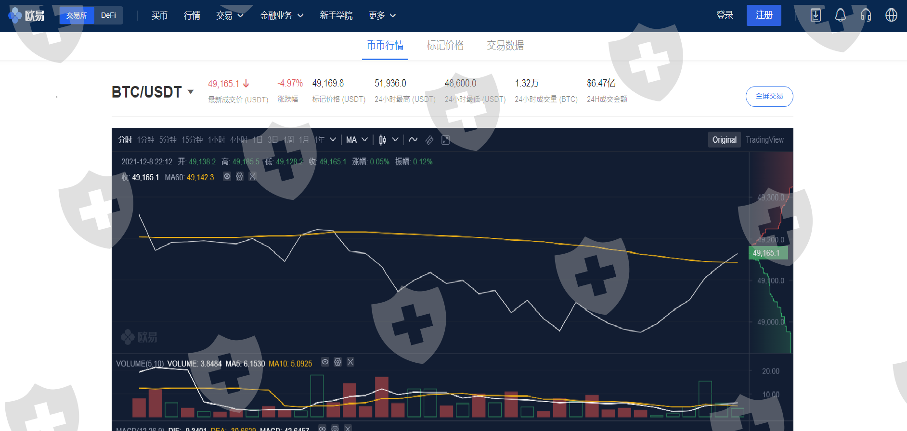Viewport: 907px width, 431px height.
Task: Select the 3日 interval
Action: pyautogui.click(x=273, y=140)
